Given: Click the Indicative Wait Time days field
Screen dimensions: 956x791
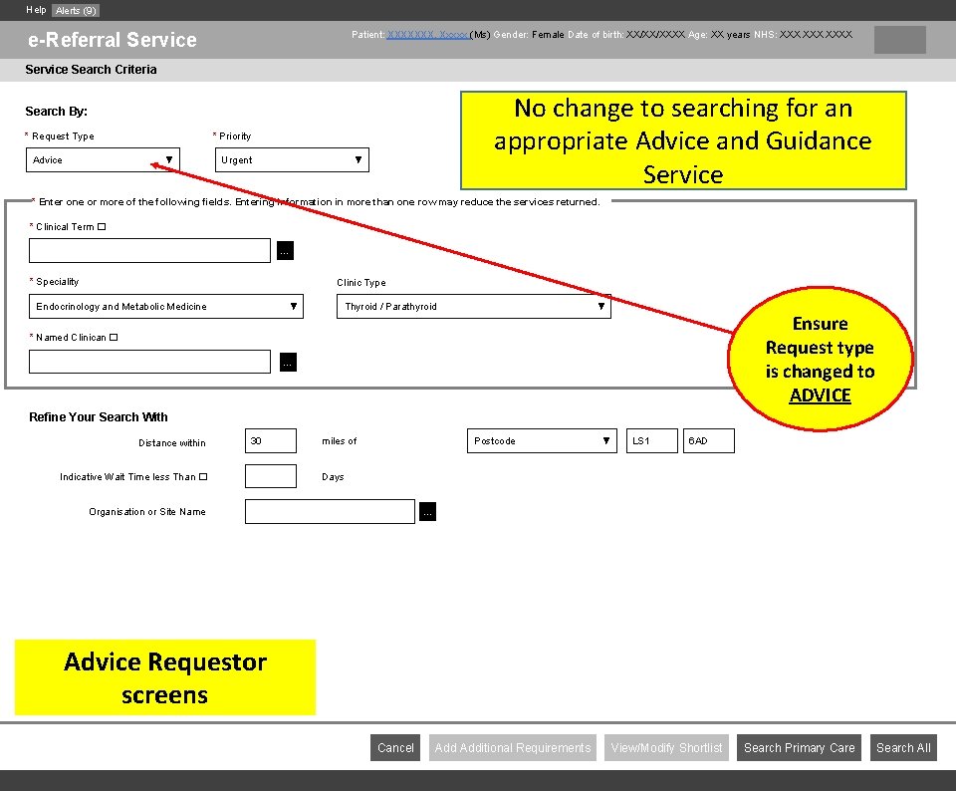Looking at the screenshot, I should (271, 476).
